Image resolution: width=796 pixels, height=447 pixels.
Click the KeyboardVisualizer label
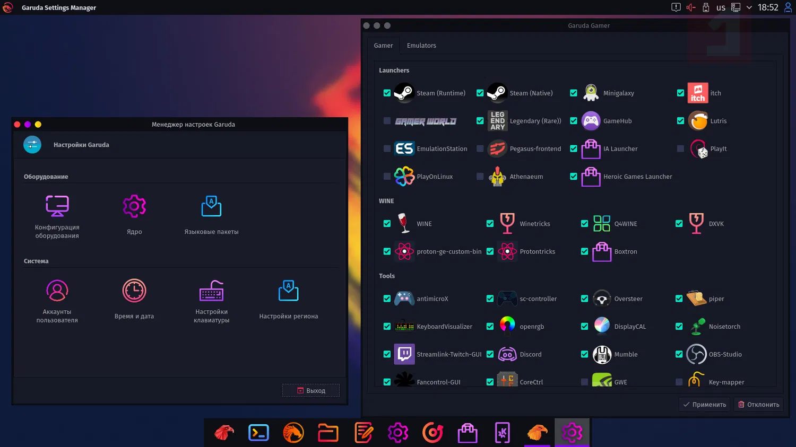(x=444, y=327)
